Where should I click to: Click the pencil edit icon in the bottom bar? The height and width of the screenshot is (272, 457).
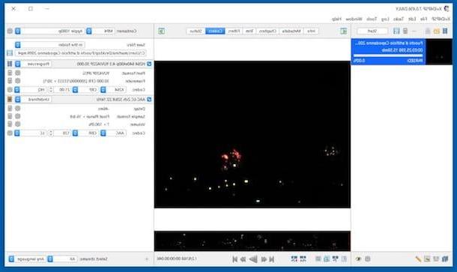[418, 259]
